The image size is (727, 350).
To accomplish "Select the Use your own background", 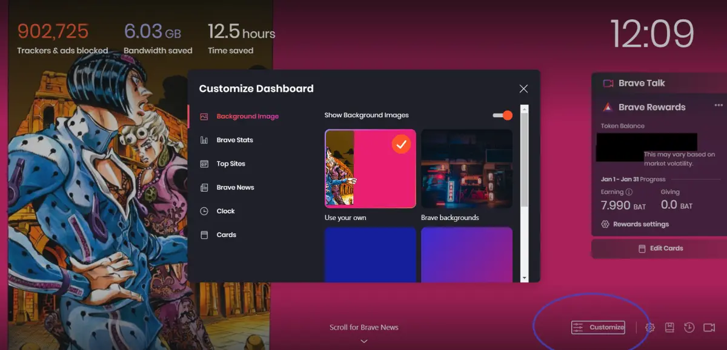I will pyautogui.click(x=370, y=169).
